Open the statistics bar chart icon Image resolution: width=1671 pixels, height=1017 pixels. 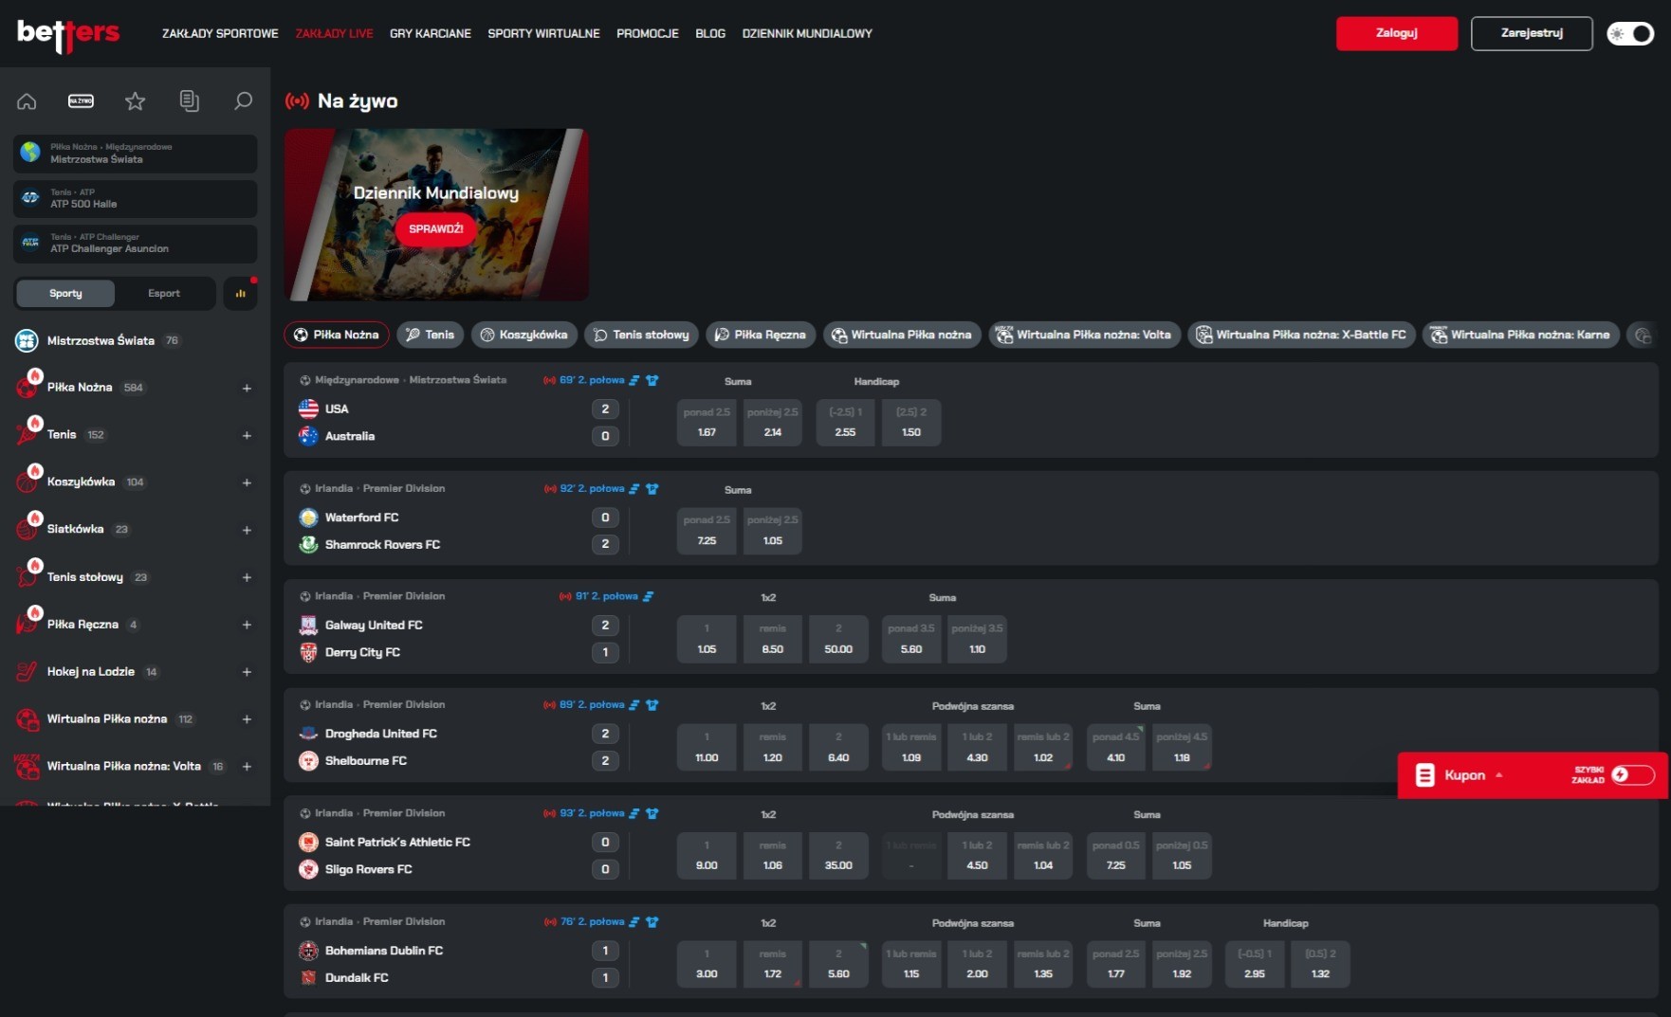[x=241, y=294]
